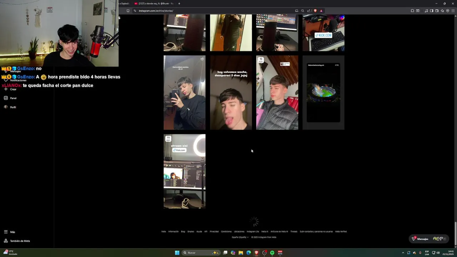The height and width of the screenshot is (257, 457).
Task: Click the Crear plus icon in sidebar
Action: coord(6,89)
